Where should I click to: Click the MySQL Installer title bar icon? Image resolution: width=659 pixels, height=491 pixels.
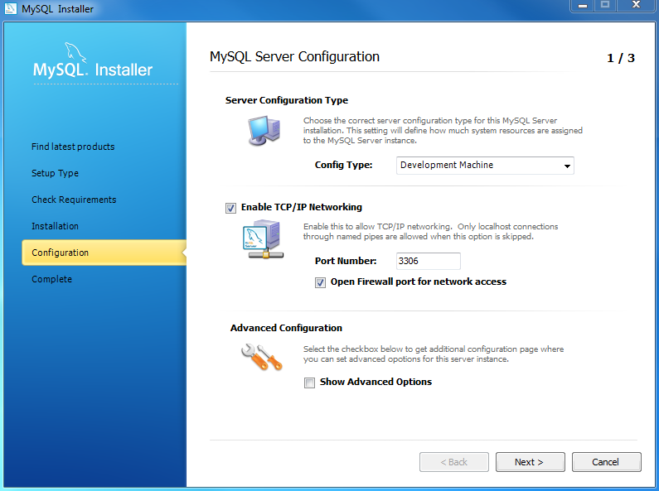[10, 8]
